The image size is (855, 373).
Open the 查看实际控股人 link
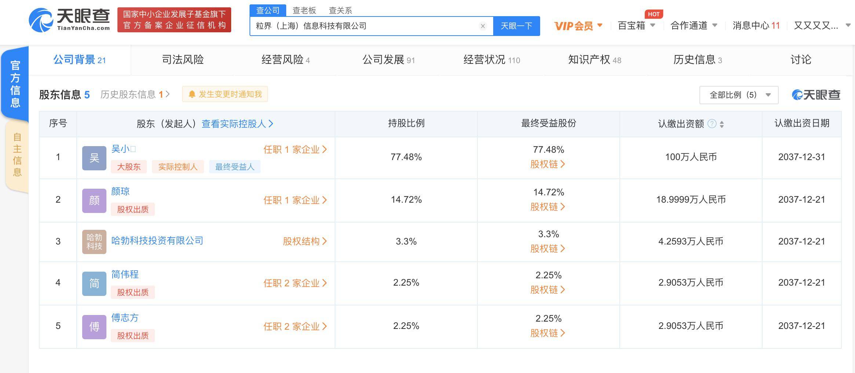(x=237, y=124)
